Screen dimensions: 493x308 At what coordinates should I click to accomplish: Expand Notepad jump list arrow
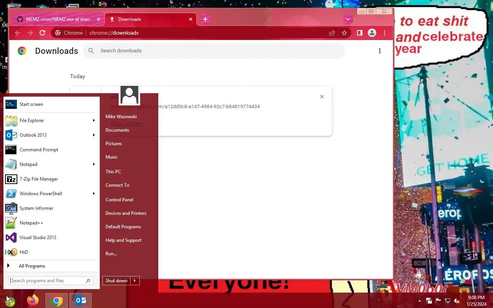coord(94,164)
